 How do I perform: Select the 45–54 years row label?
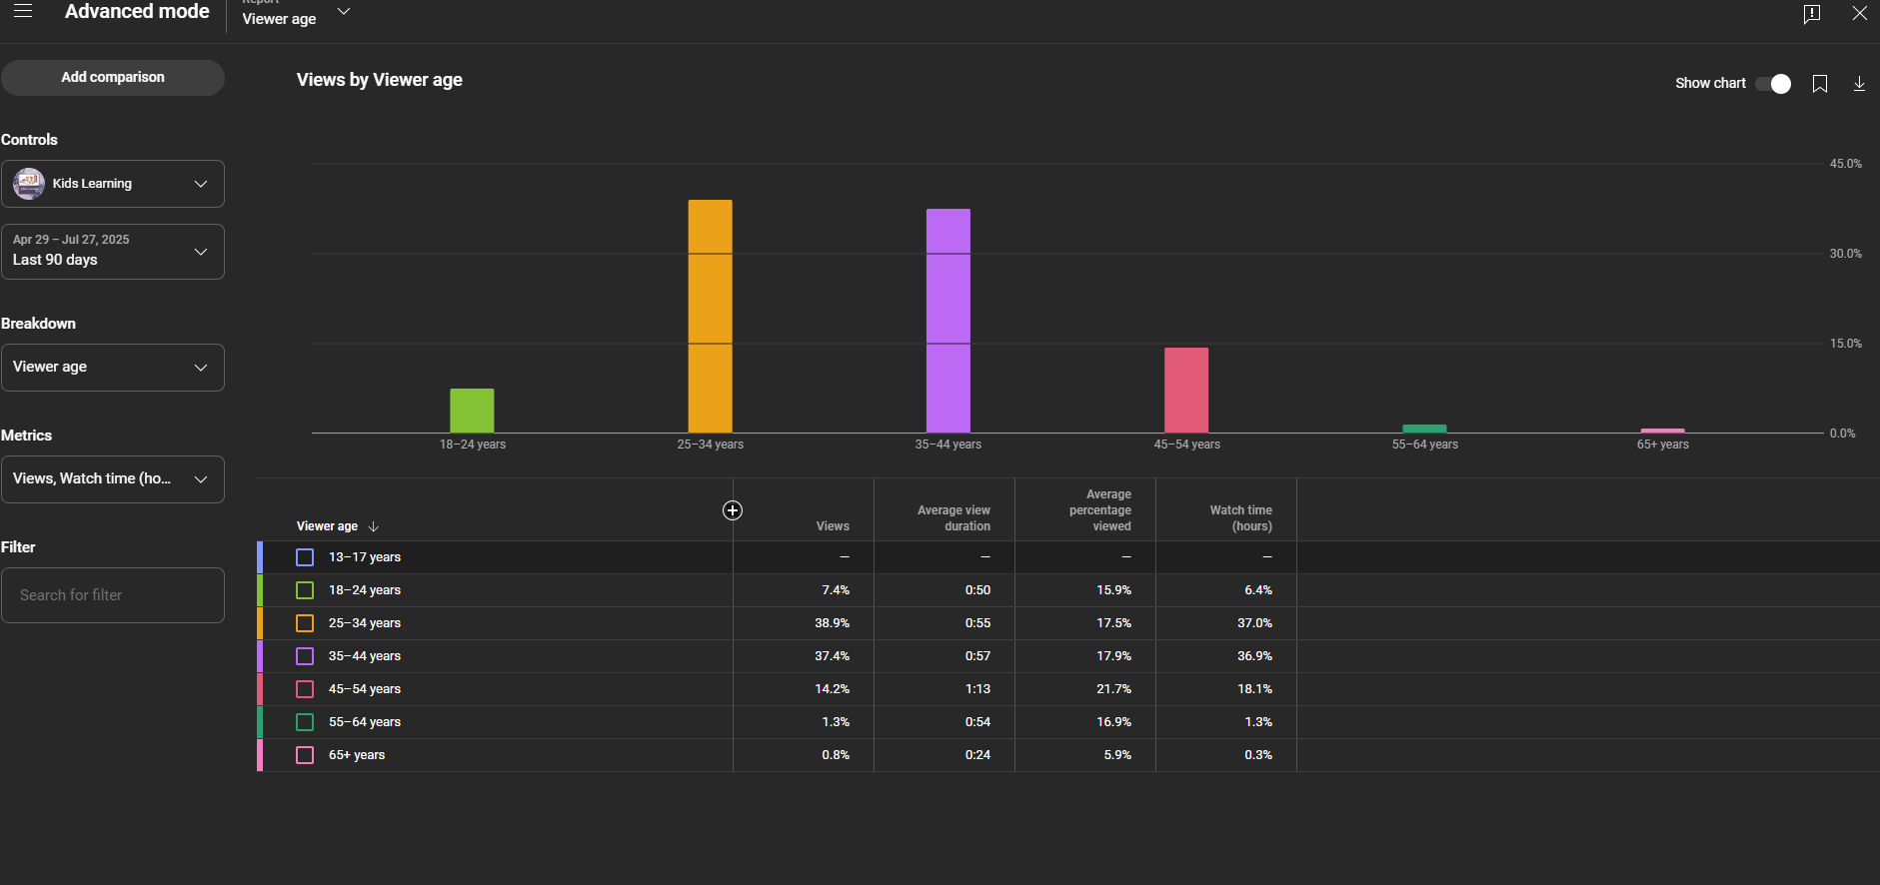tap(365, 689)
